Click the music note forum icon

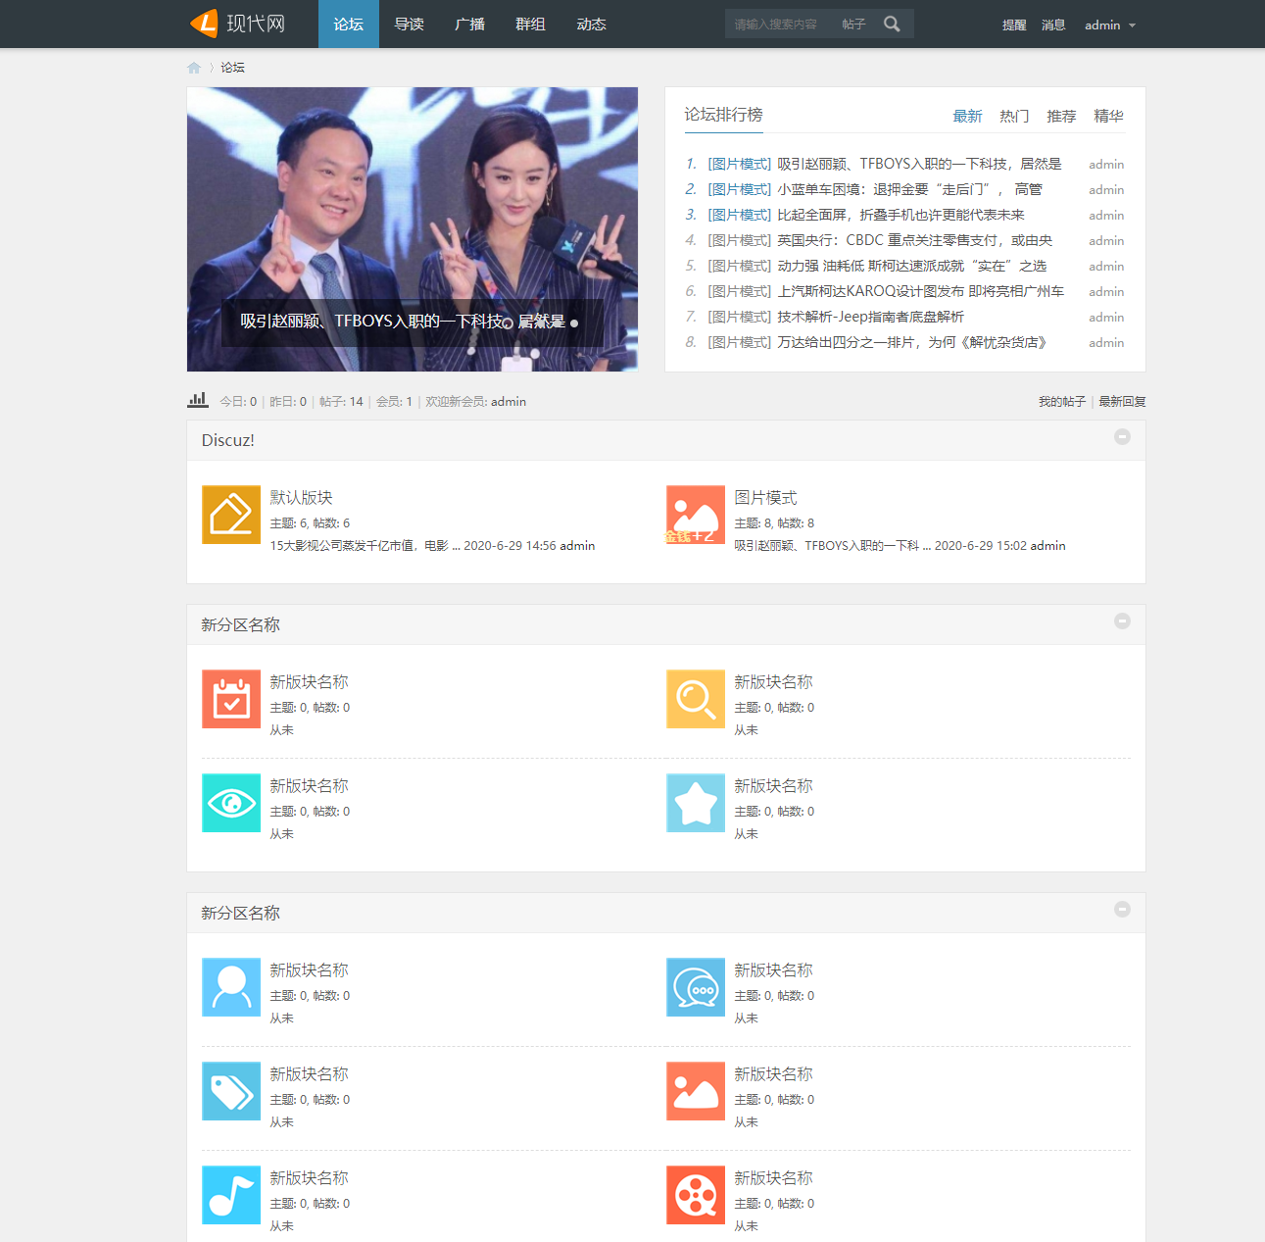click(231, 1195)
